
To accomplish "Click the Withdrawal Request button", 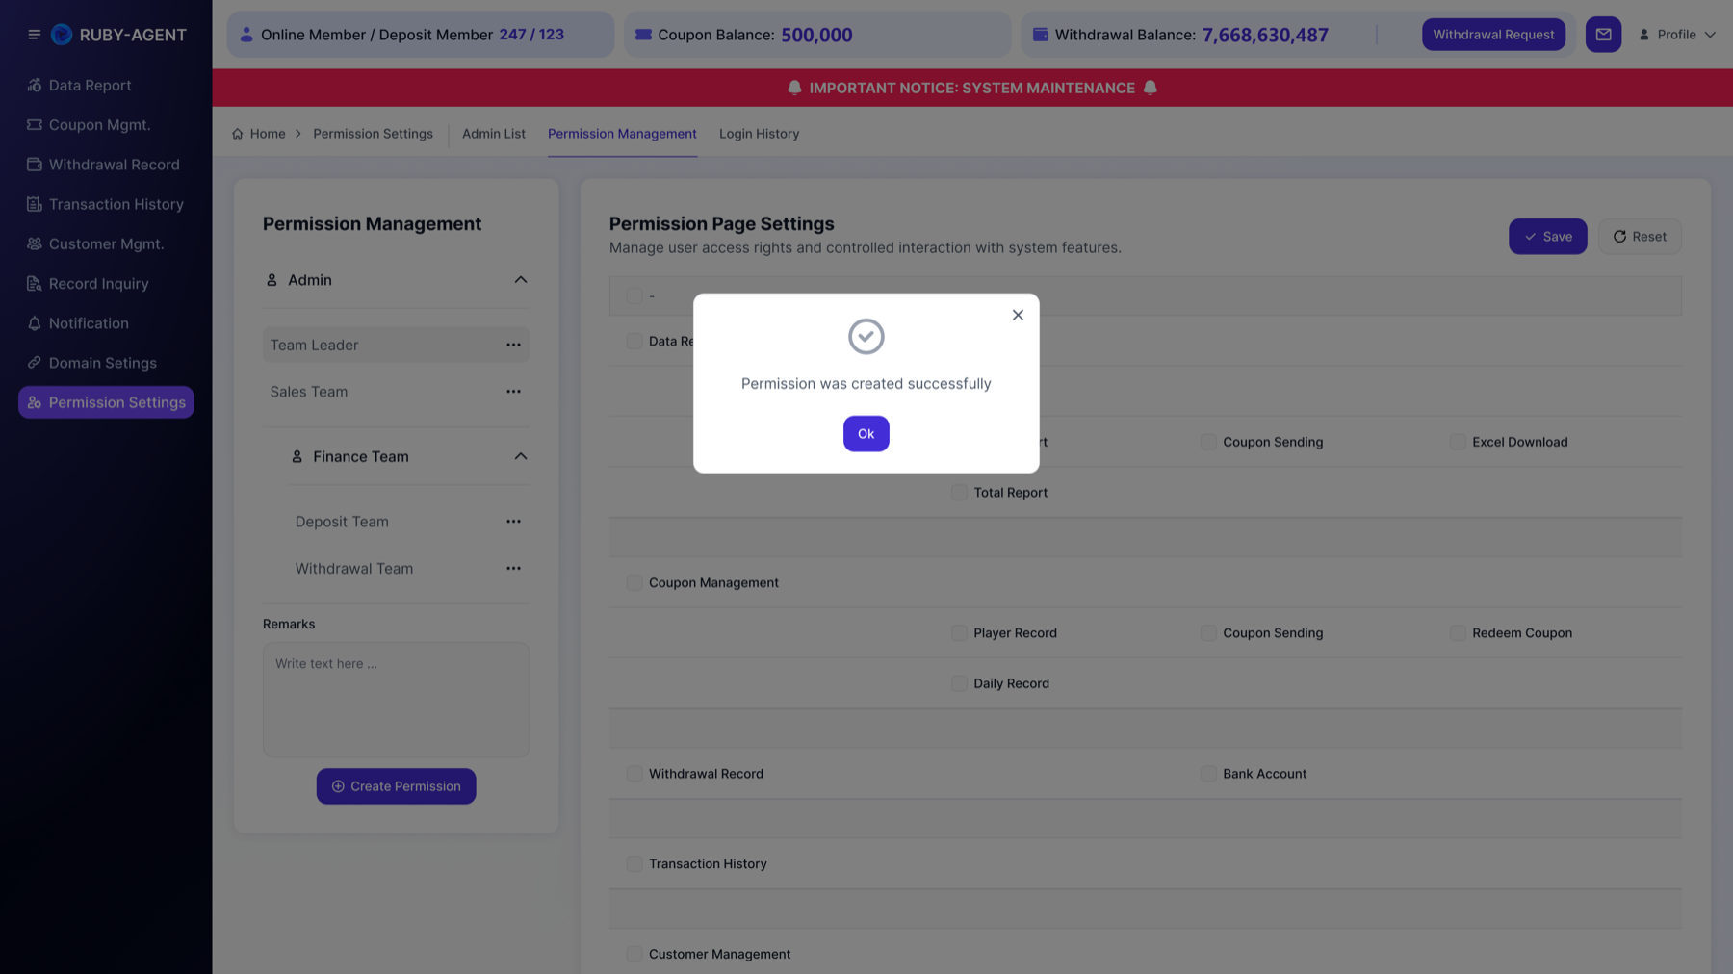I will pyautogui.click(x=1493, y=35).
